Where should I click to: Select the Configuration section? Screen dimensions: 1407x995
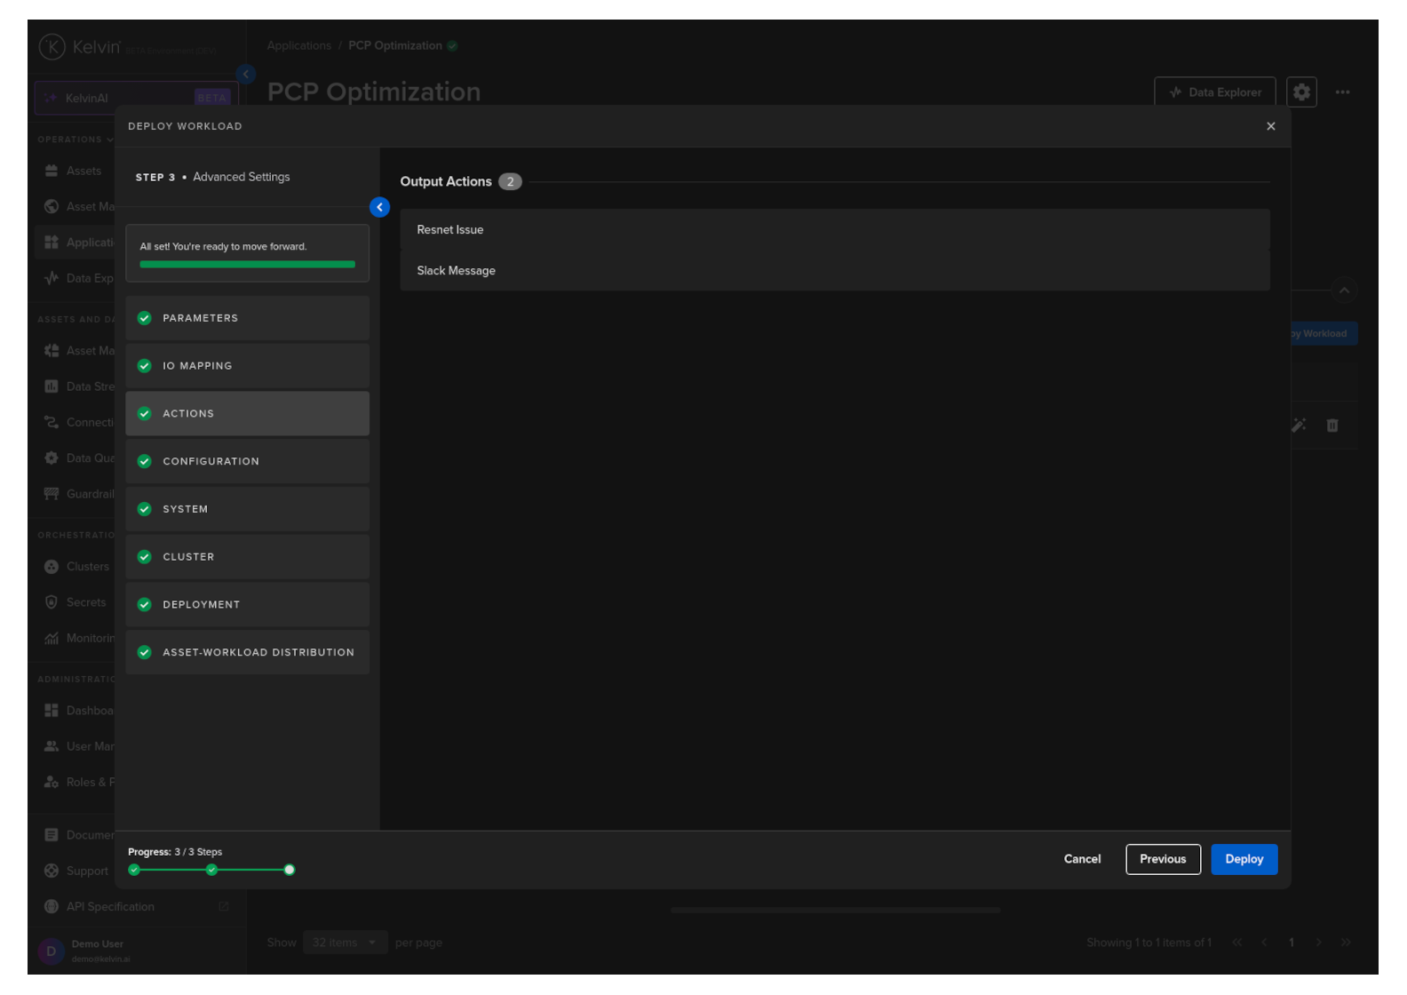pos(247,461)
